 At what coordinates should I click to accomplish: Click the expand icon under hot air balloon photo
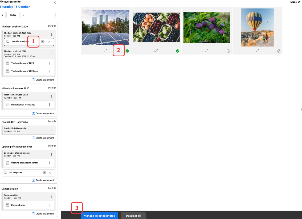pyautogui.click(x=257, y=51)
